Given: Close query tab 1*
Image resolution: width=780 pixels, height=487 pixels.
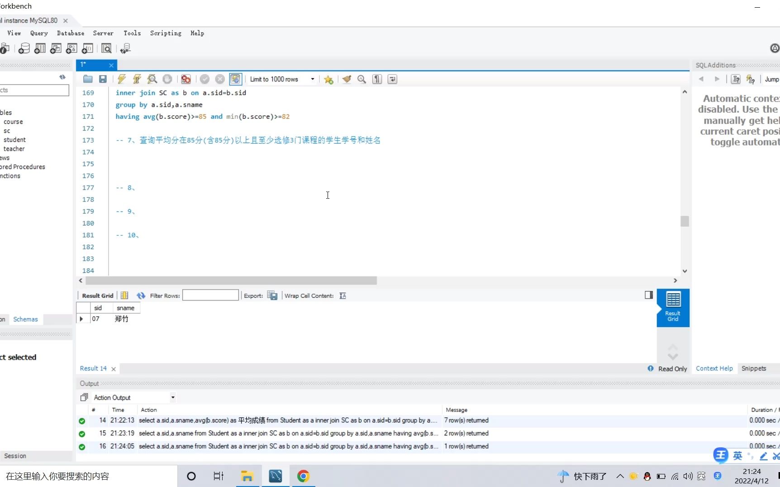Looking at the screenshot, I should click(111, 65).
